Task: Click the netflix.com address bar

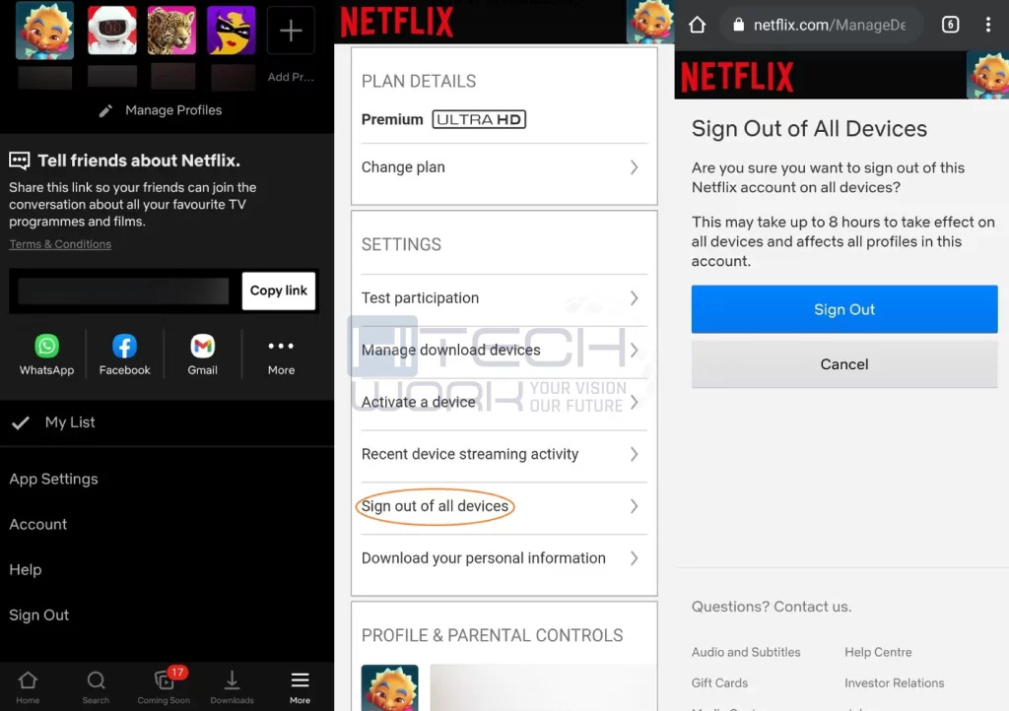Action: 822,25
